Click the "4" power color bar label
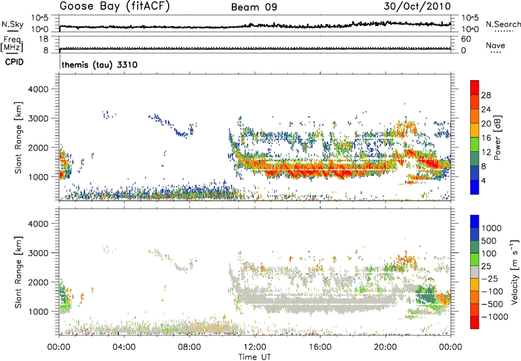 (483, 180)
